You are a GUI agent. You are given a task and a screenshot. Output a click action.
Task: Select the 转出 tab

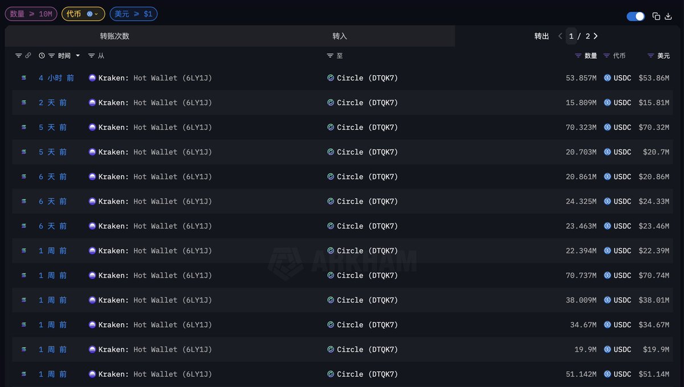click(x=541, y=36)
